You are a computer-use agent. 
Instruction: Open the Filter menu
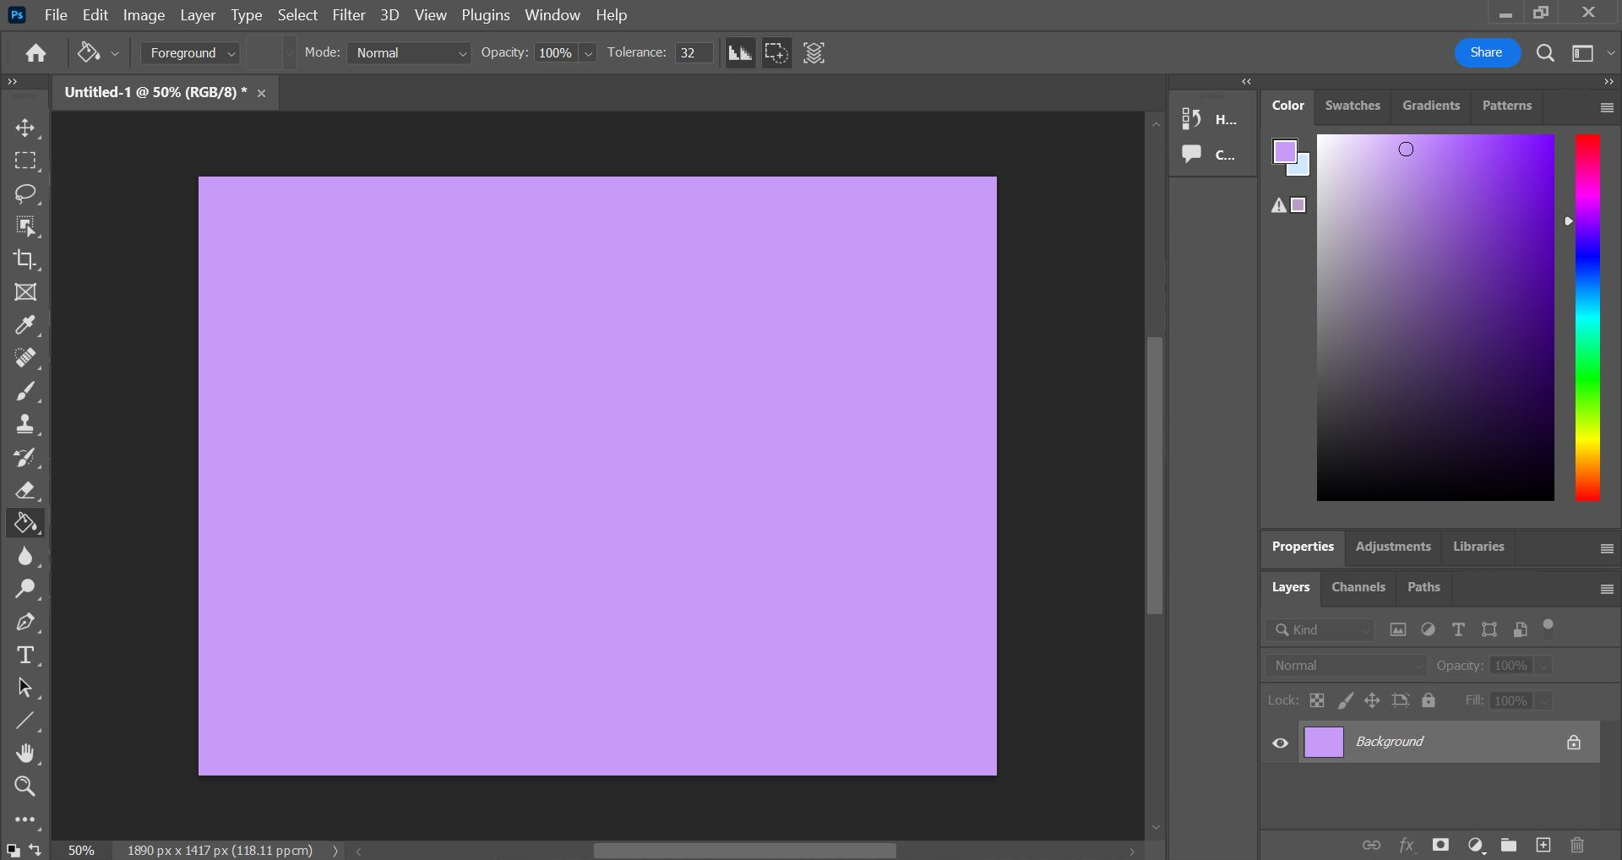348,14
